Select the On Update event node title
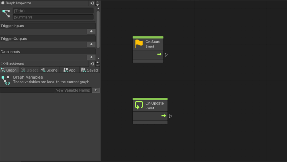Screen dimensions: 287x162 tap(154, 103)
